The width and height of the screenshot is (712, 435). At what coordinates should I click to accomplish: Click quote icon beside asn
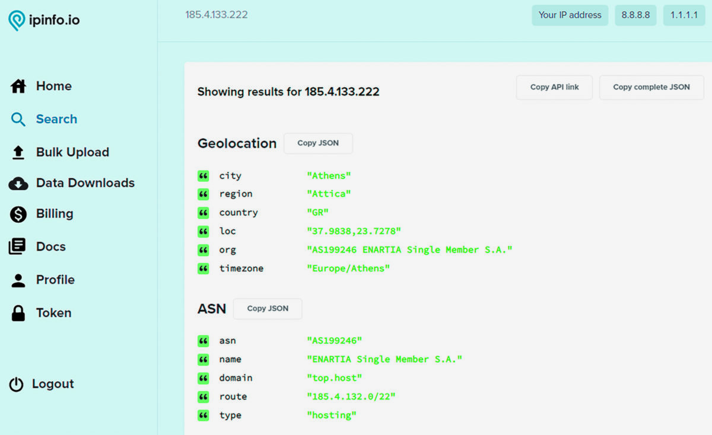tap(204, 341)
